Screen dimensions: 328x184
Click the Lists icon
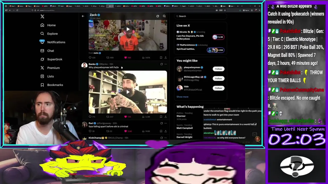click(42, 76)
